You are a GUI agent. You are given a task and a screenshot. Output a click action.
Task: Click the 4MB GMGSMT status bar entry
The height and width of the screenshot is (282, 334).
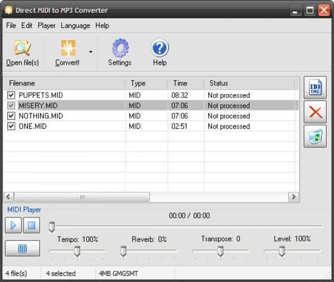(x=119, y=273)
